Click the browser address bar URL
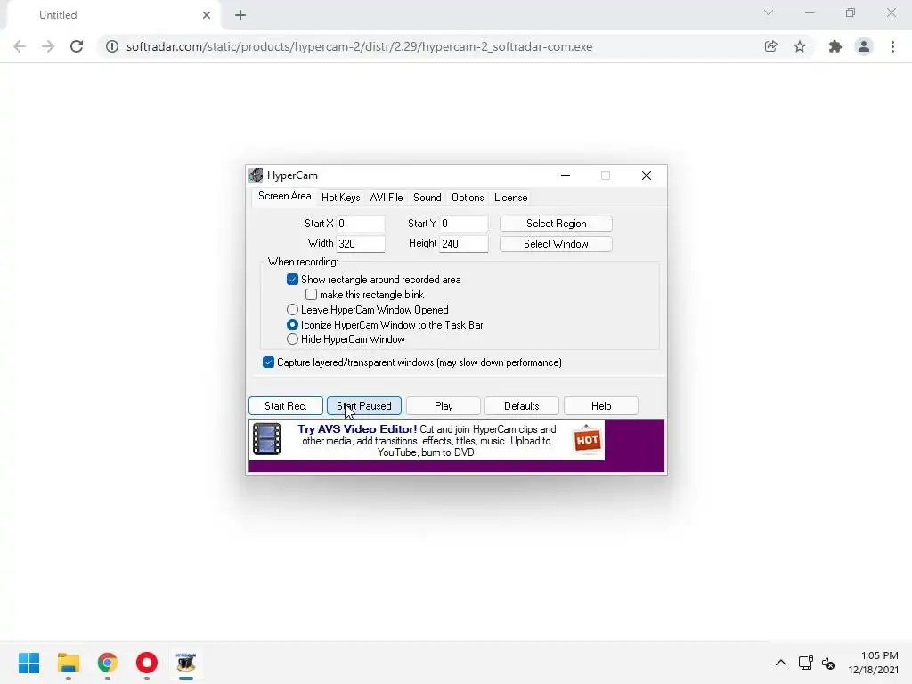Image resolution: width=912 pixels, height=684 pixels. click(360, 46)
